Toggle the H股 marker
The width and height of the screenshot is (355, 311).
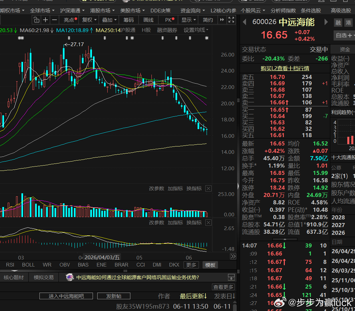point(146,30)
